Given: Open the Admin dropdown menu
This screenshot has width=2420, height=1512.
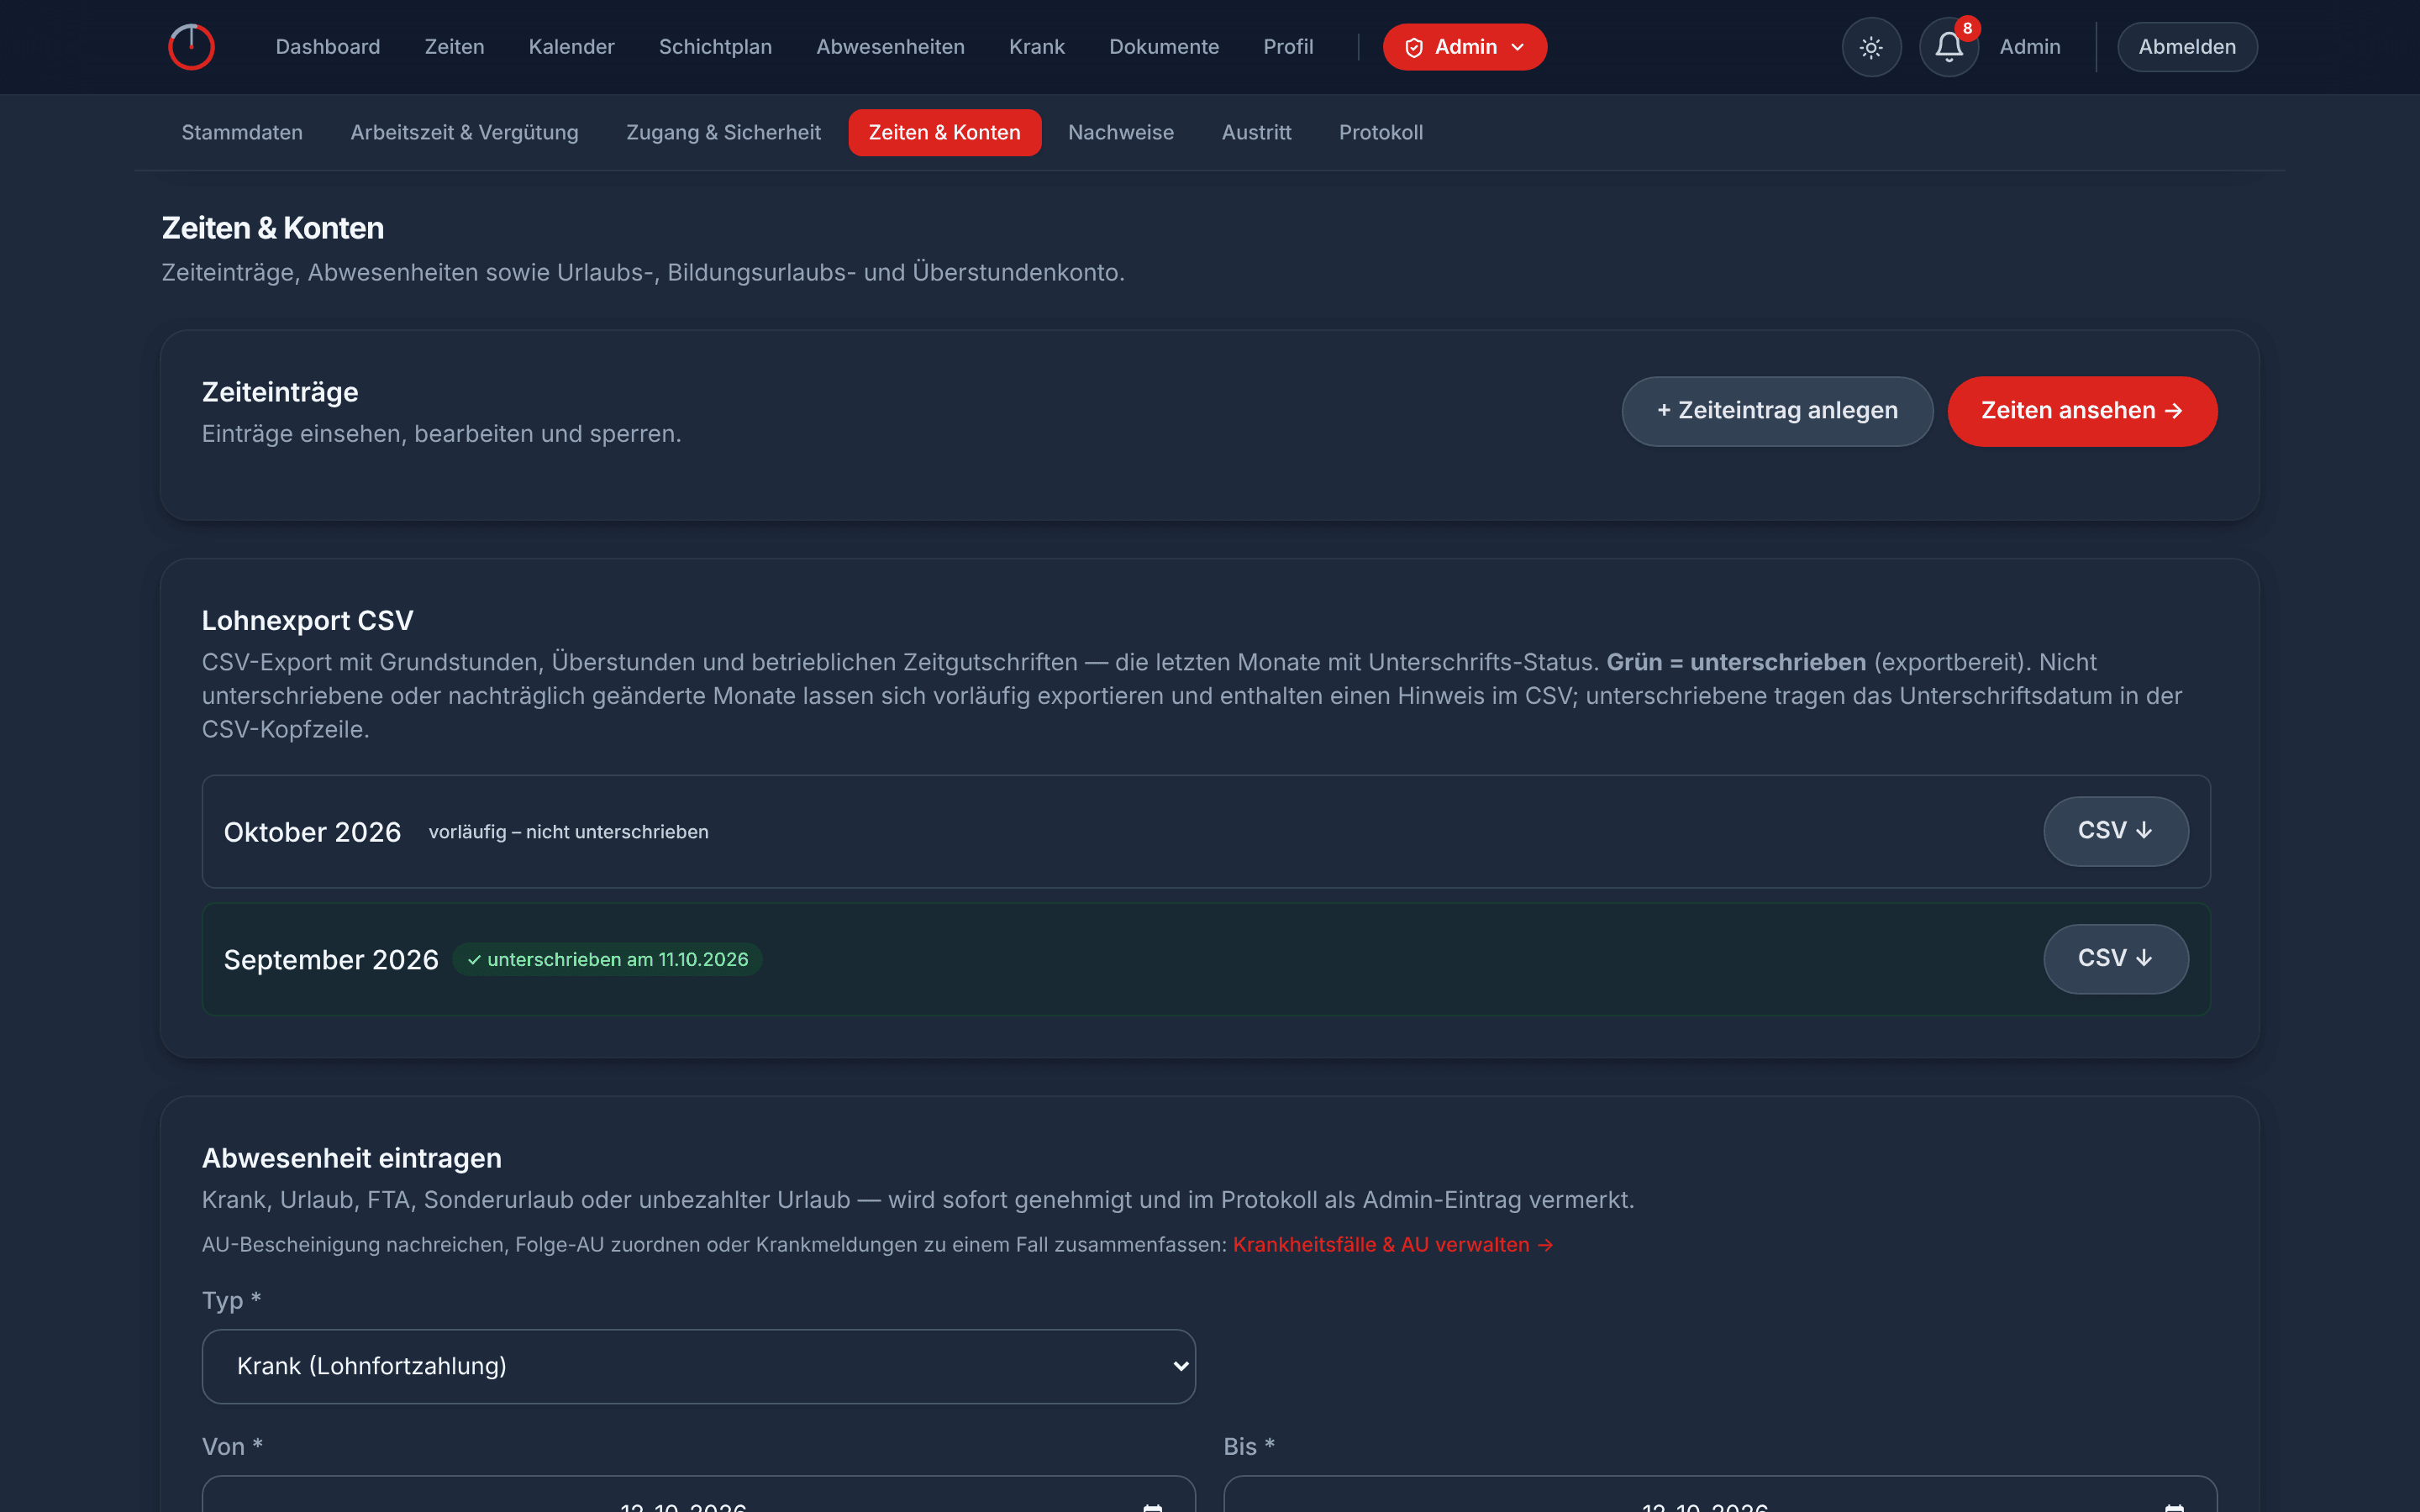Looking at the screenshot, I should pyautogui.click(x=1464, y=47).
